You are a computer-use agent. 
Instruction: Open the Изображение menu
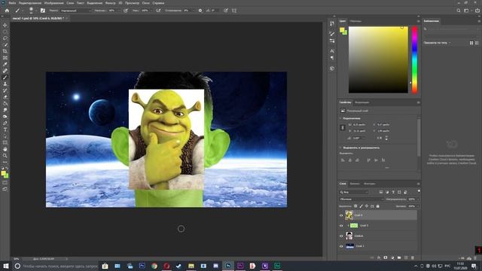(x=53, y=3)
